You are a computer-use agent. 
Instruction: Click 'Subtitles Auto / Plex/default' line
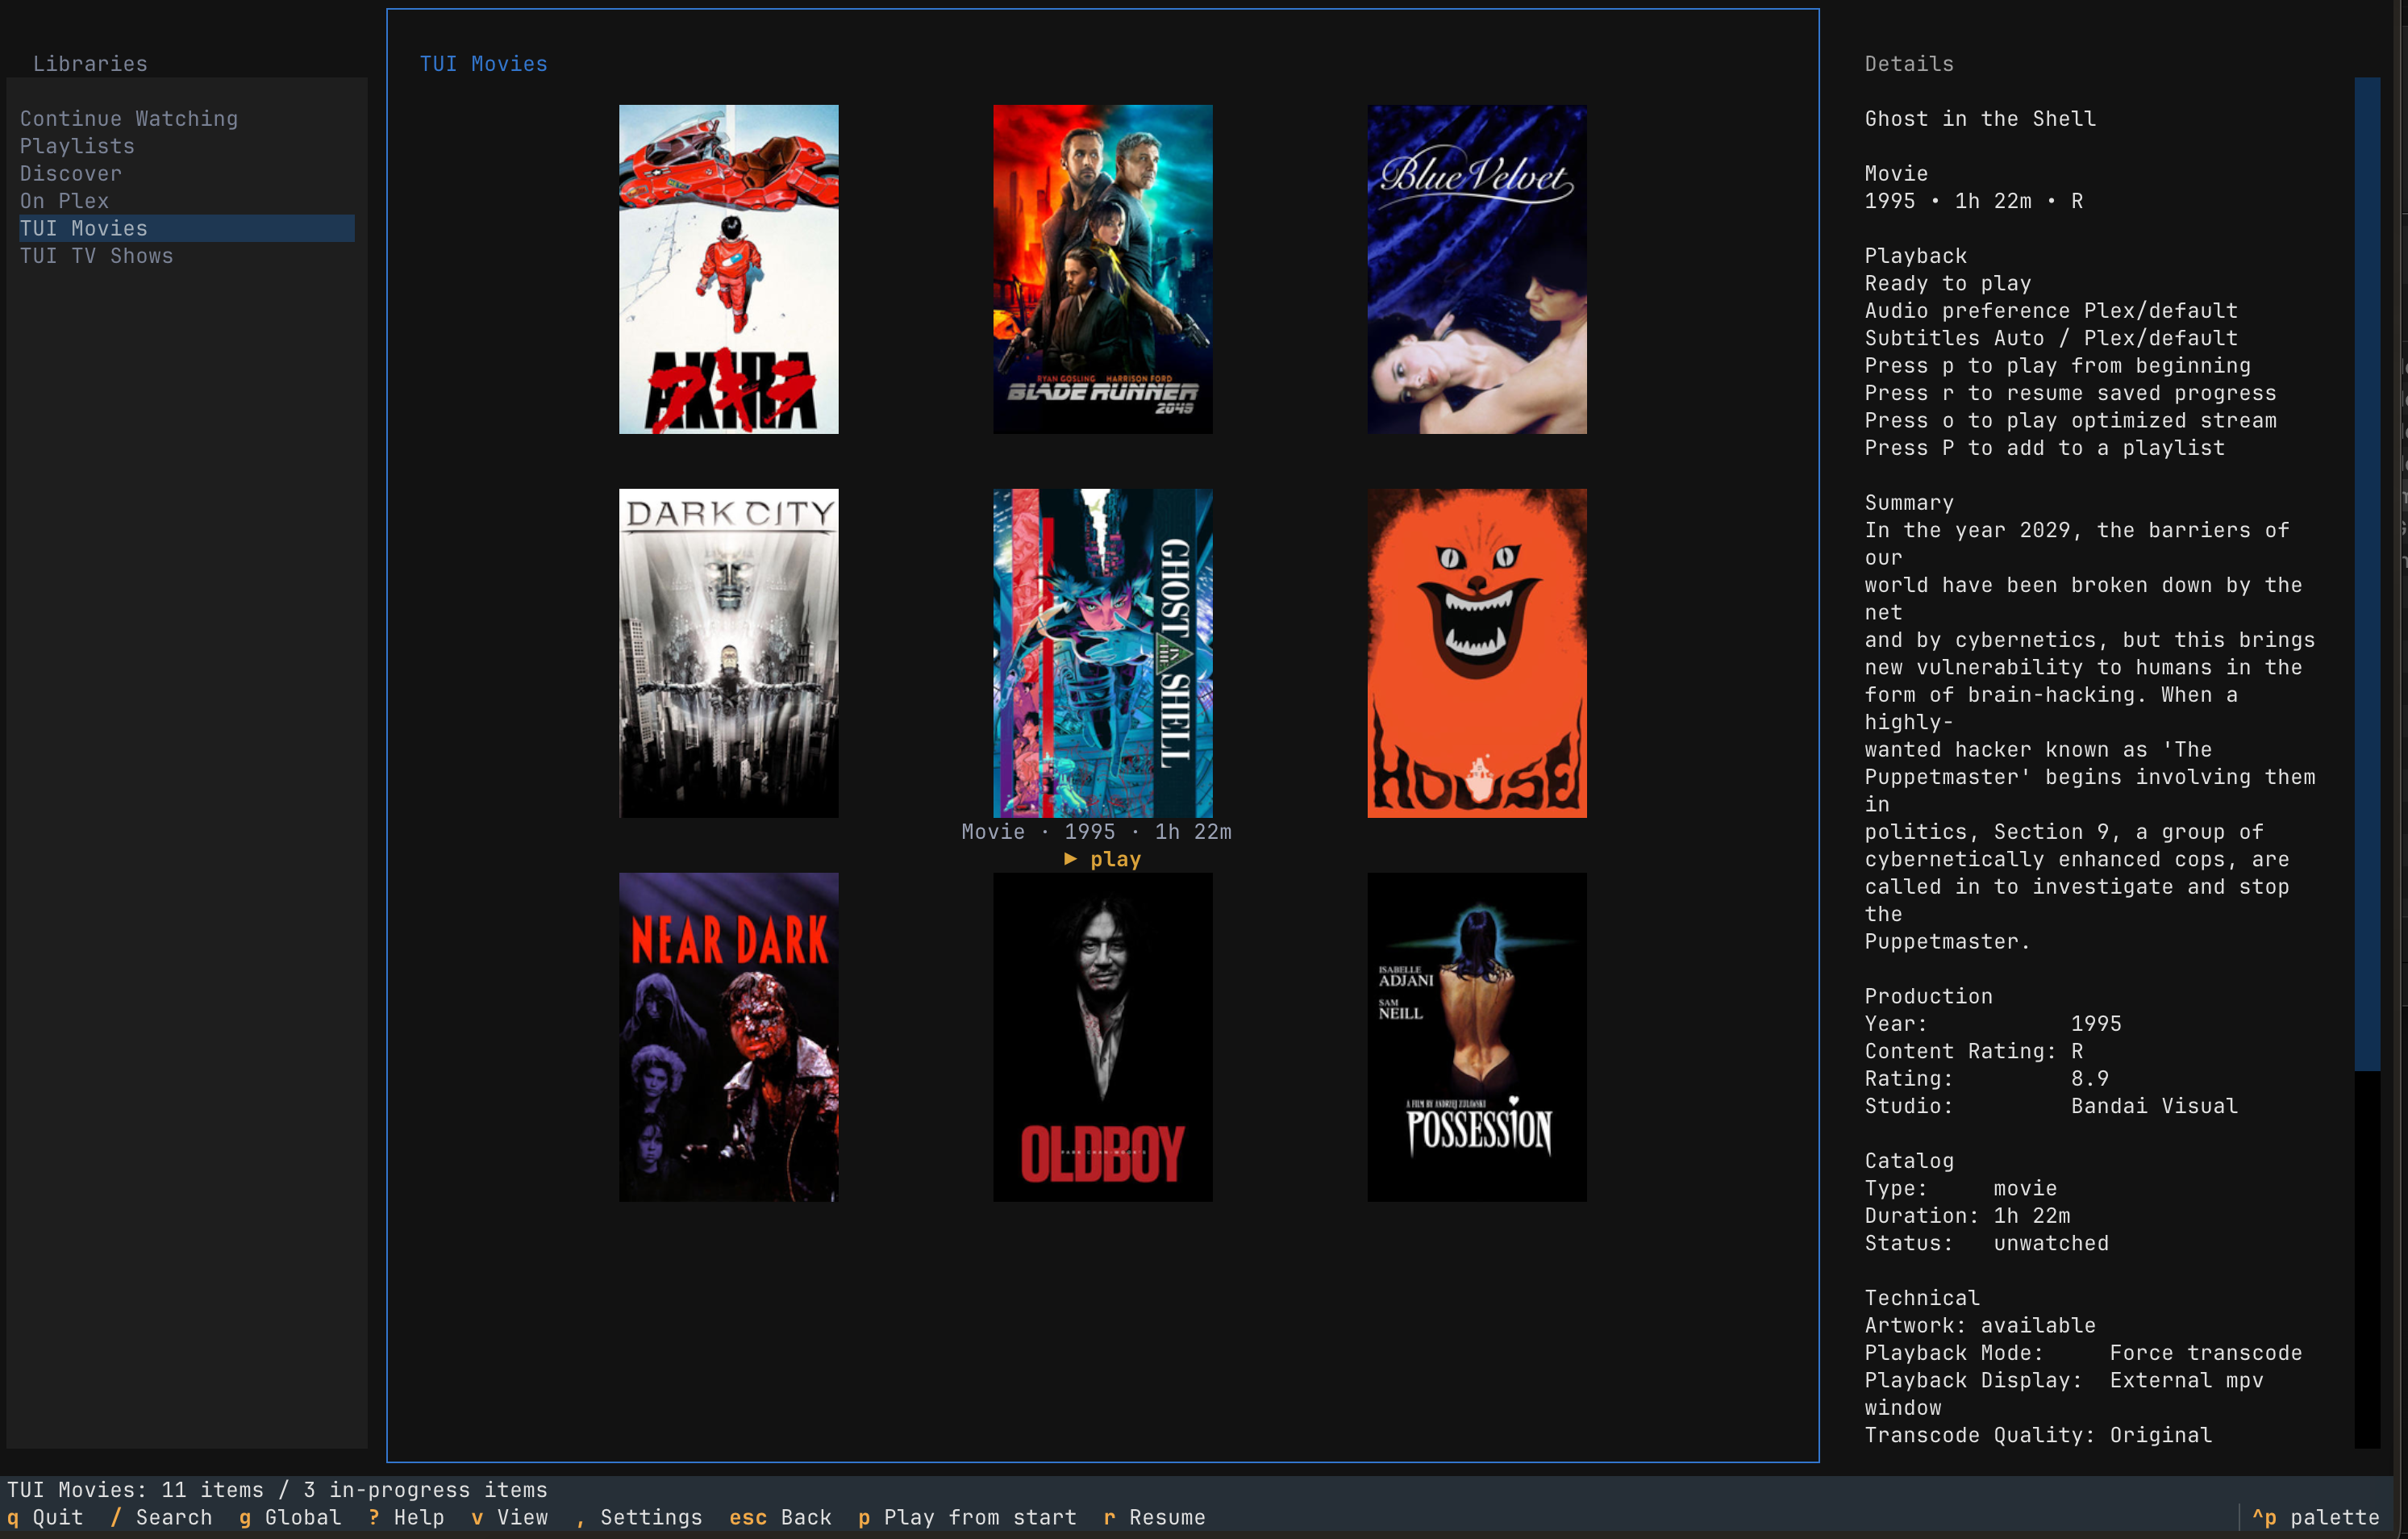click(x=2051, y=338)
